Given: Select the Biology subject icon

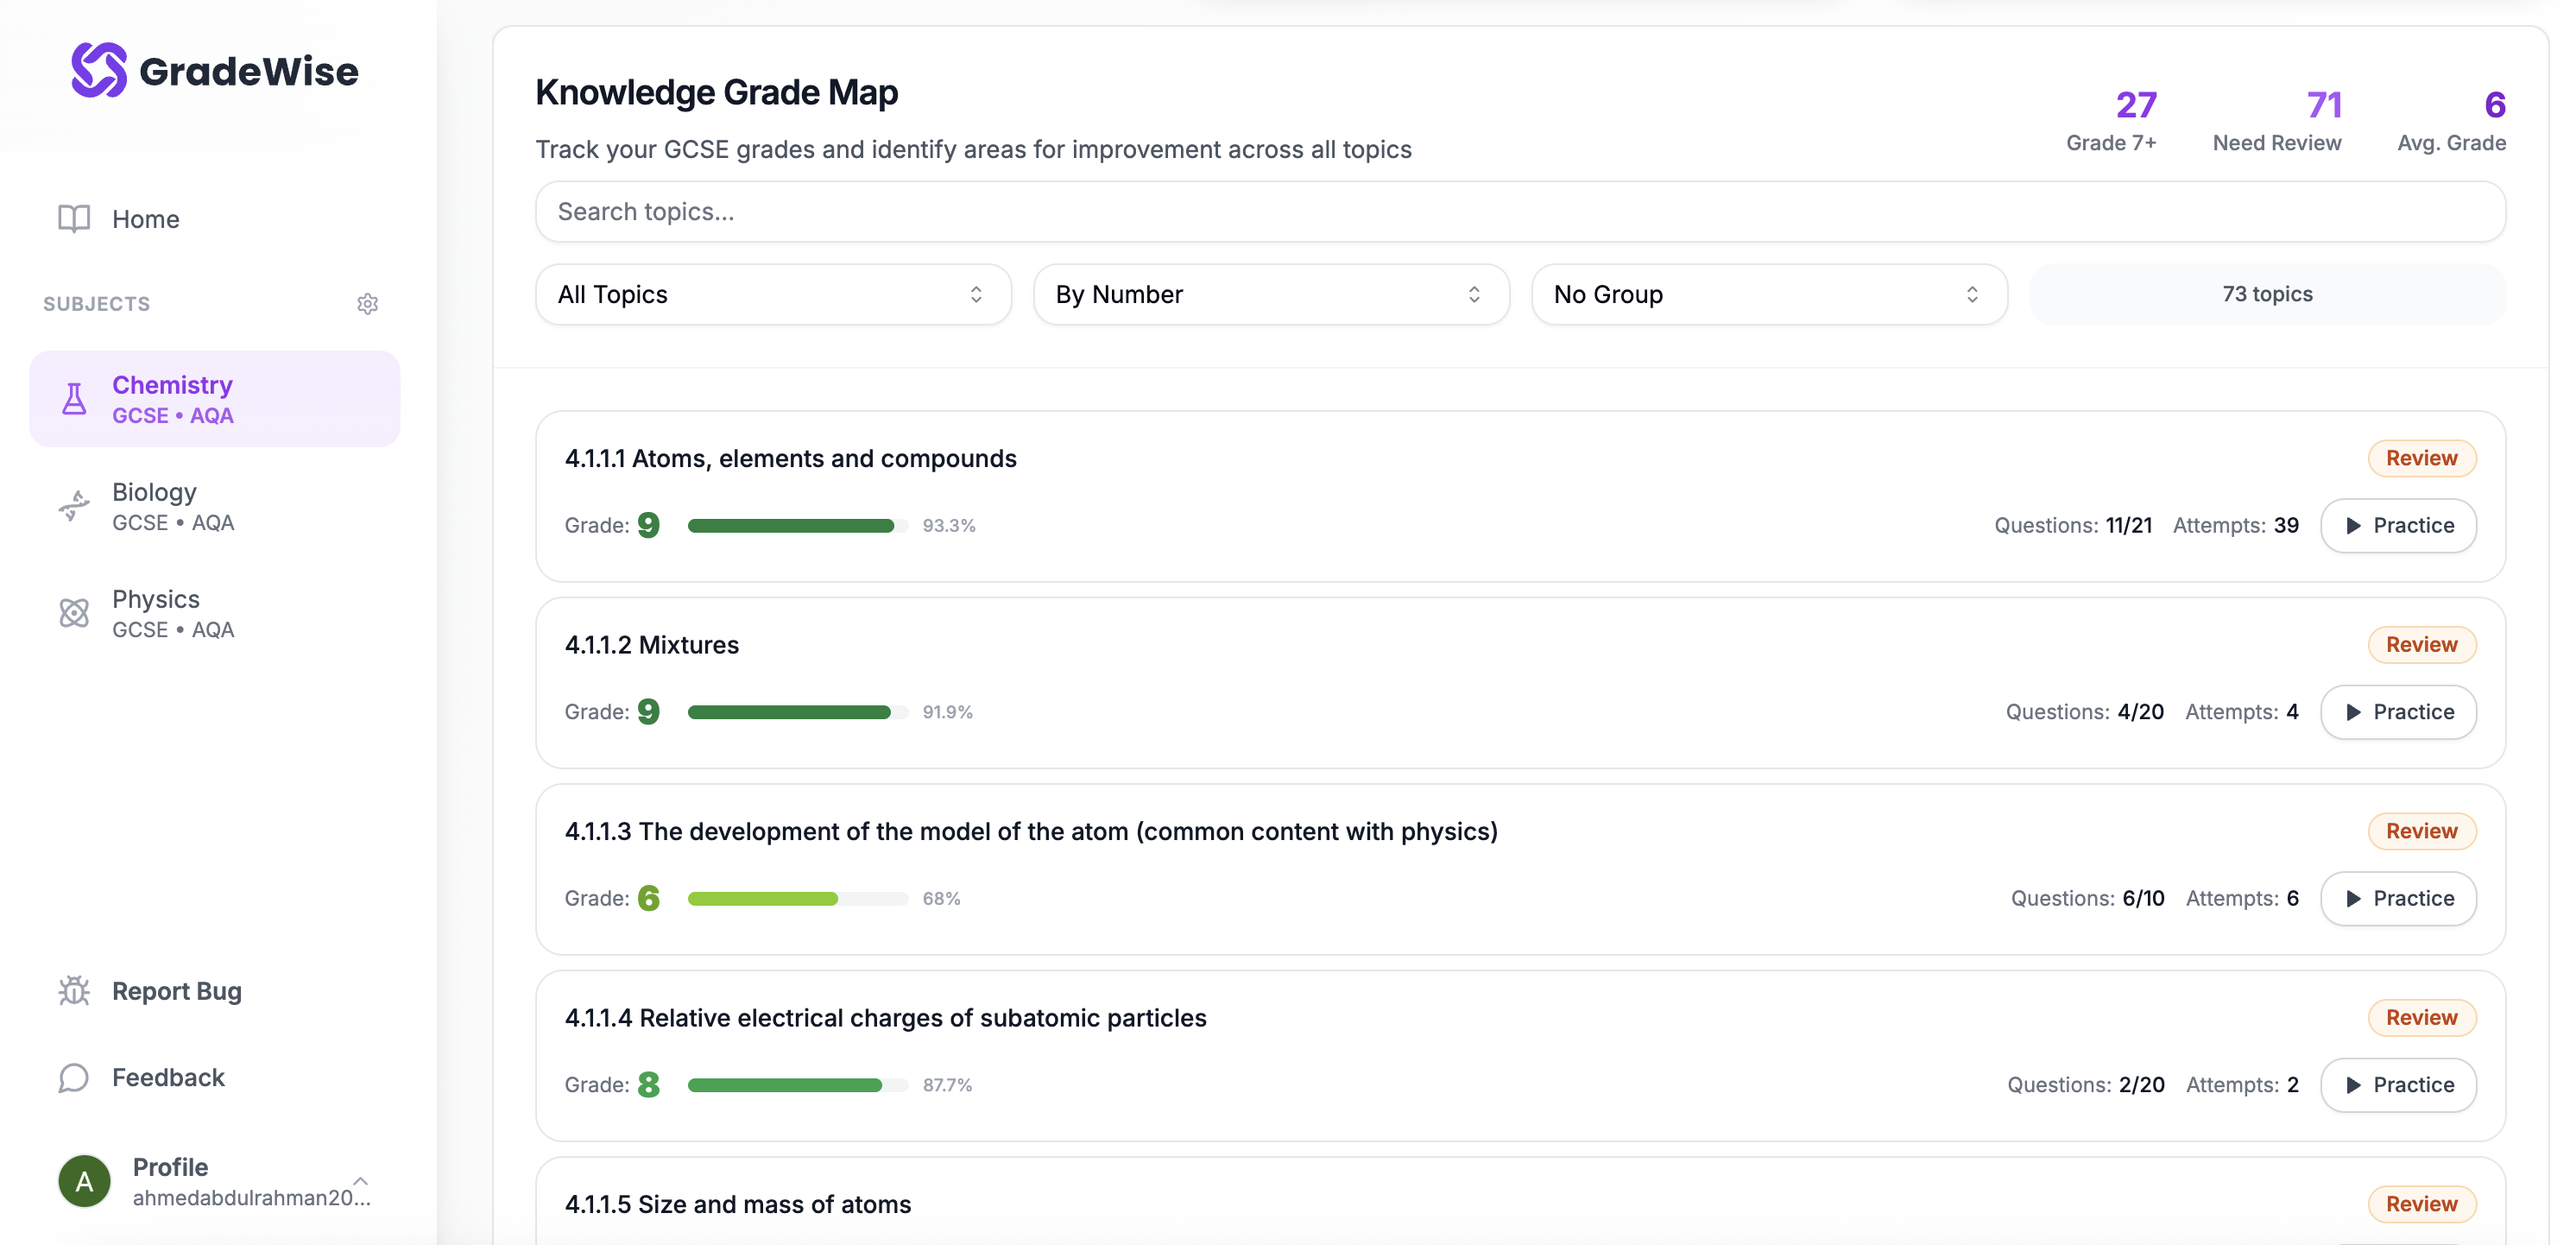Looking at the screenshot, I should click(74, 505).
